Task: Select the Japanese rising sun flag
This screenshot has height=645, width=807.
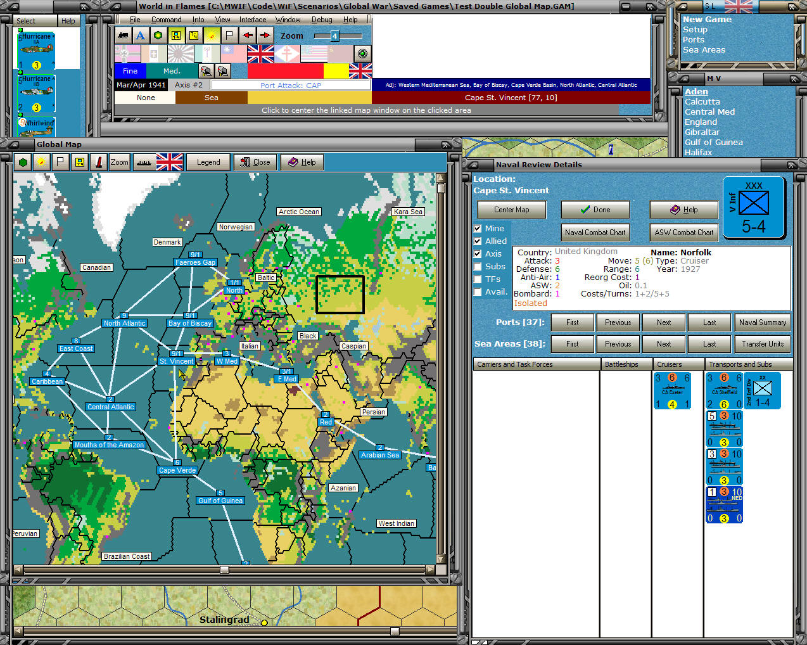Action: point(181,54)
